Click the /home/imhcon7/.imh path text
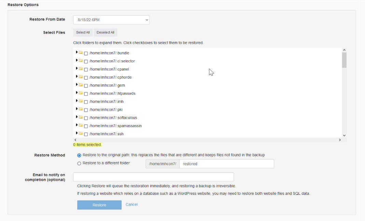Screen dimensions: 365x221 tap(107, 101)
